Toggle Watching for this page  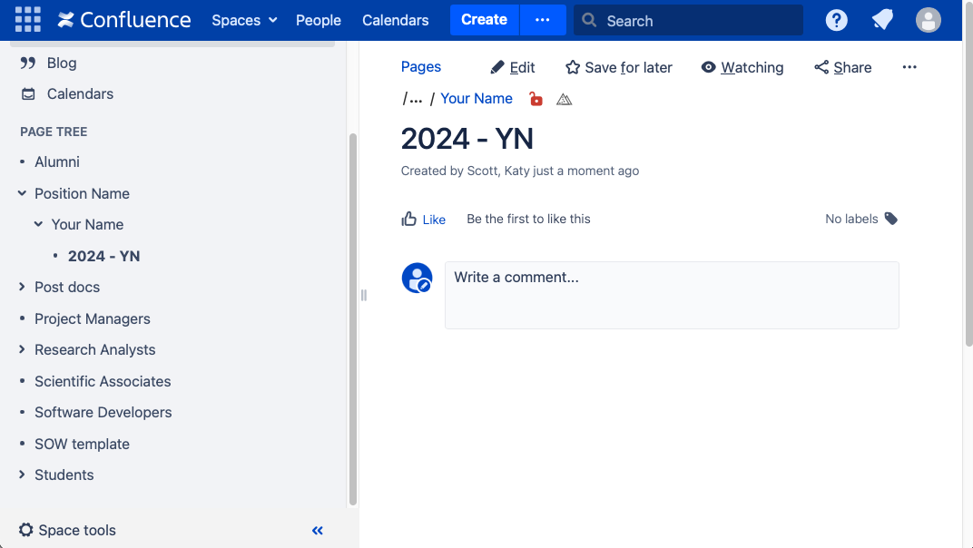[742, 67]
